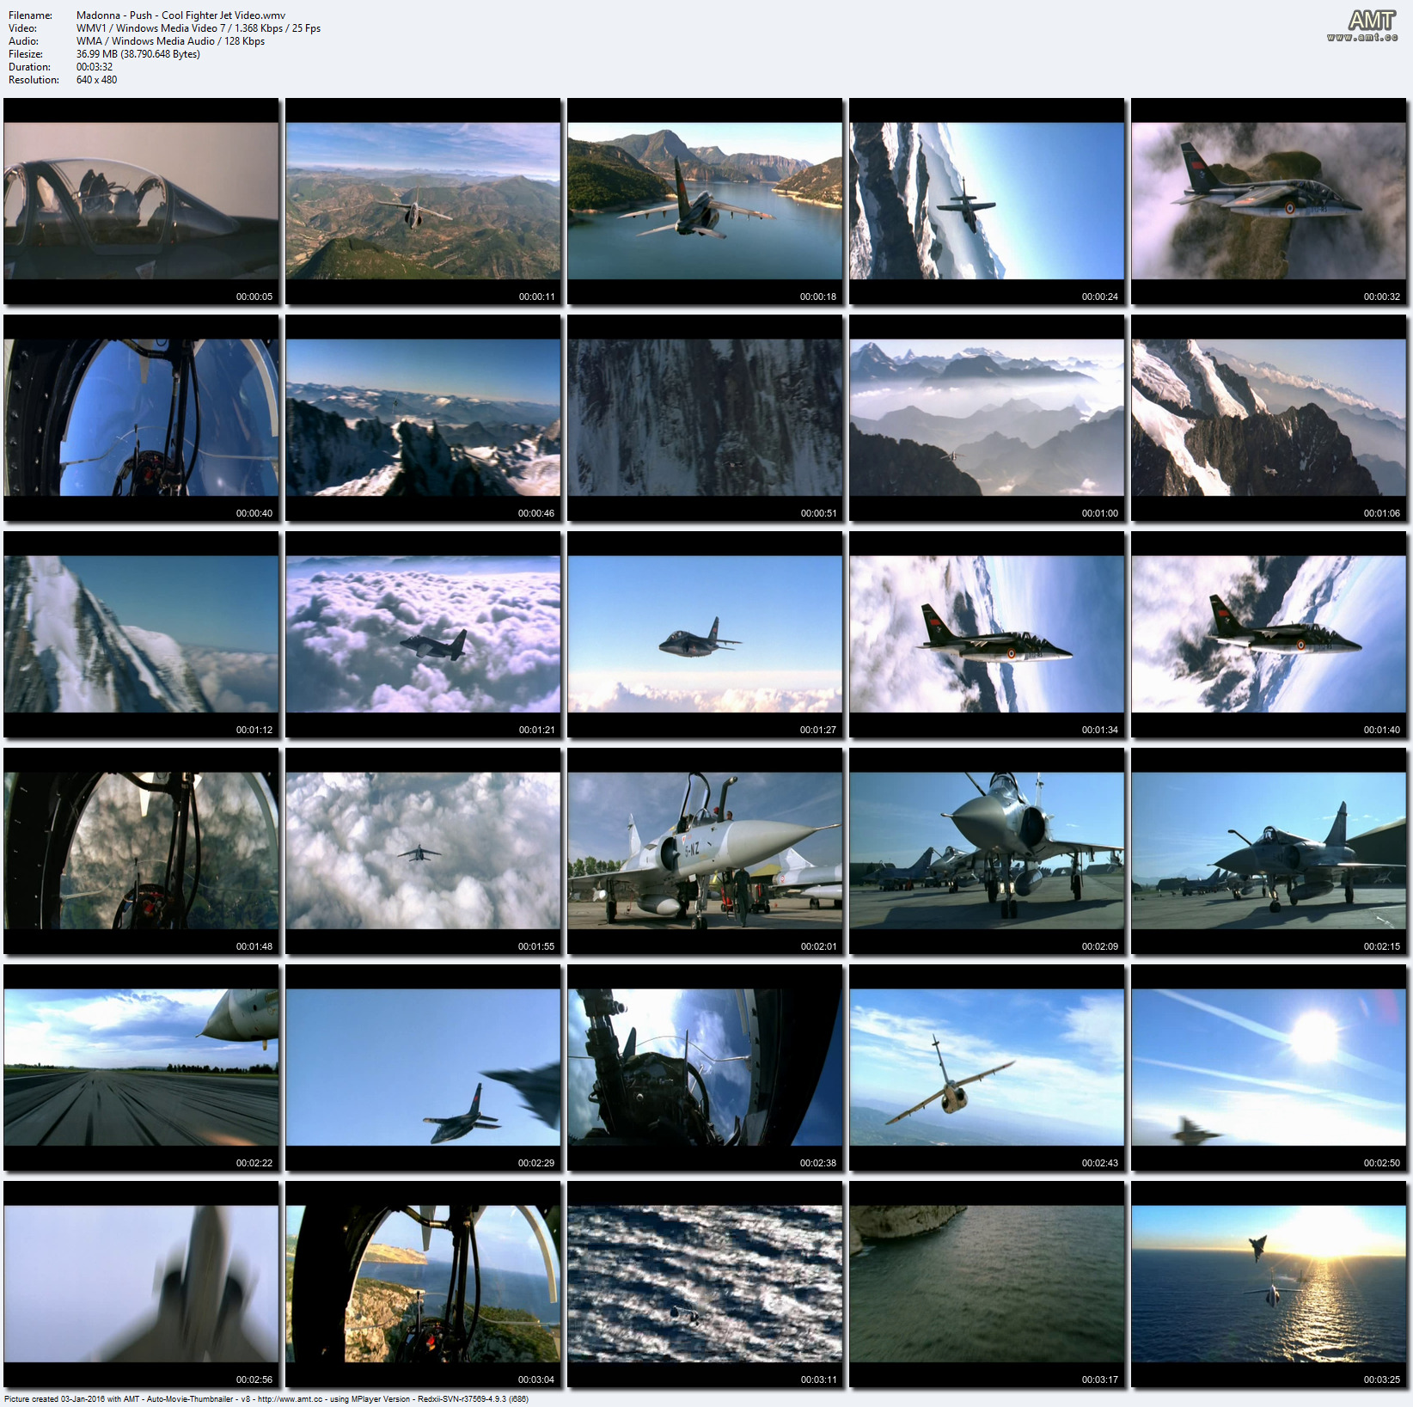Click the http://www.amt.cc URL in footer
This screenshot has height=1407, width=1413.
coord(290,1399)
